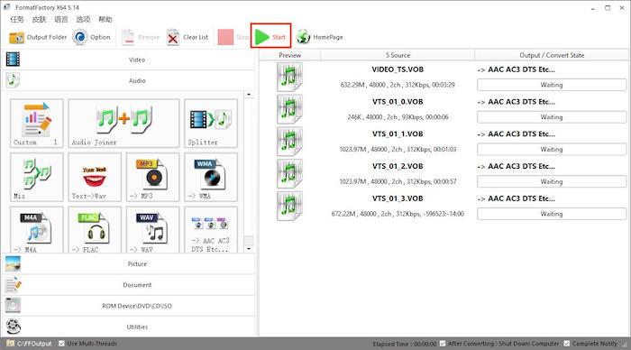
Task: Click the 5 Source column header
Action: tap(398, 55)
